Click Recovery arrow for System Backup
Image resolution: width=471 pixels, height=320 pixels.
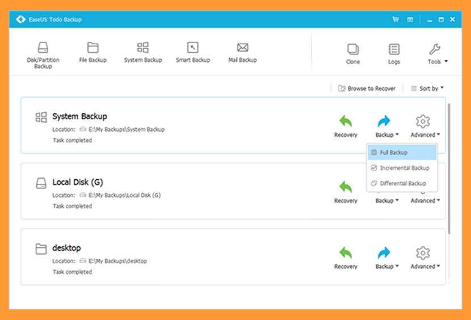tap(346, 125)
